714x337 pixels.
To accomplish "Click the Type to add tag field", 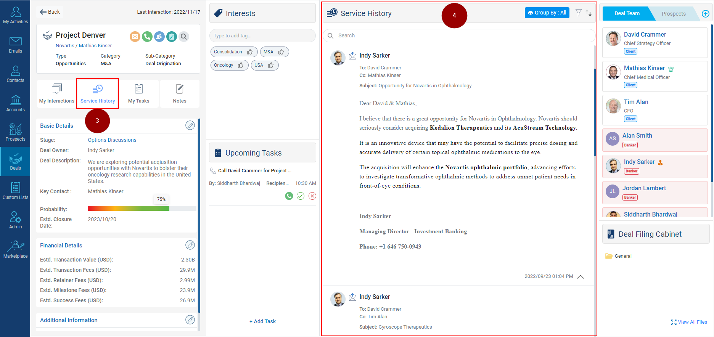I will (x=262, y=35).
